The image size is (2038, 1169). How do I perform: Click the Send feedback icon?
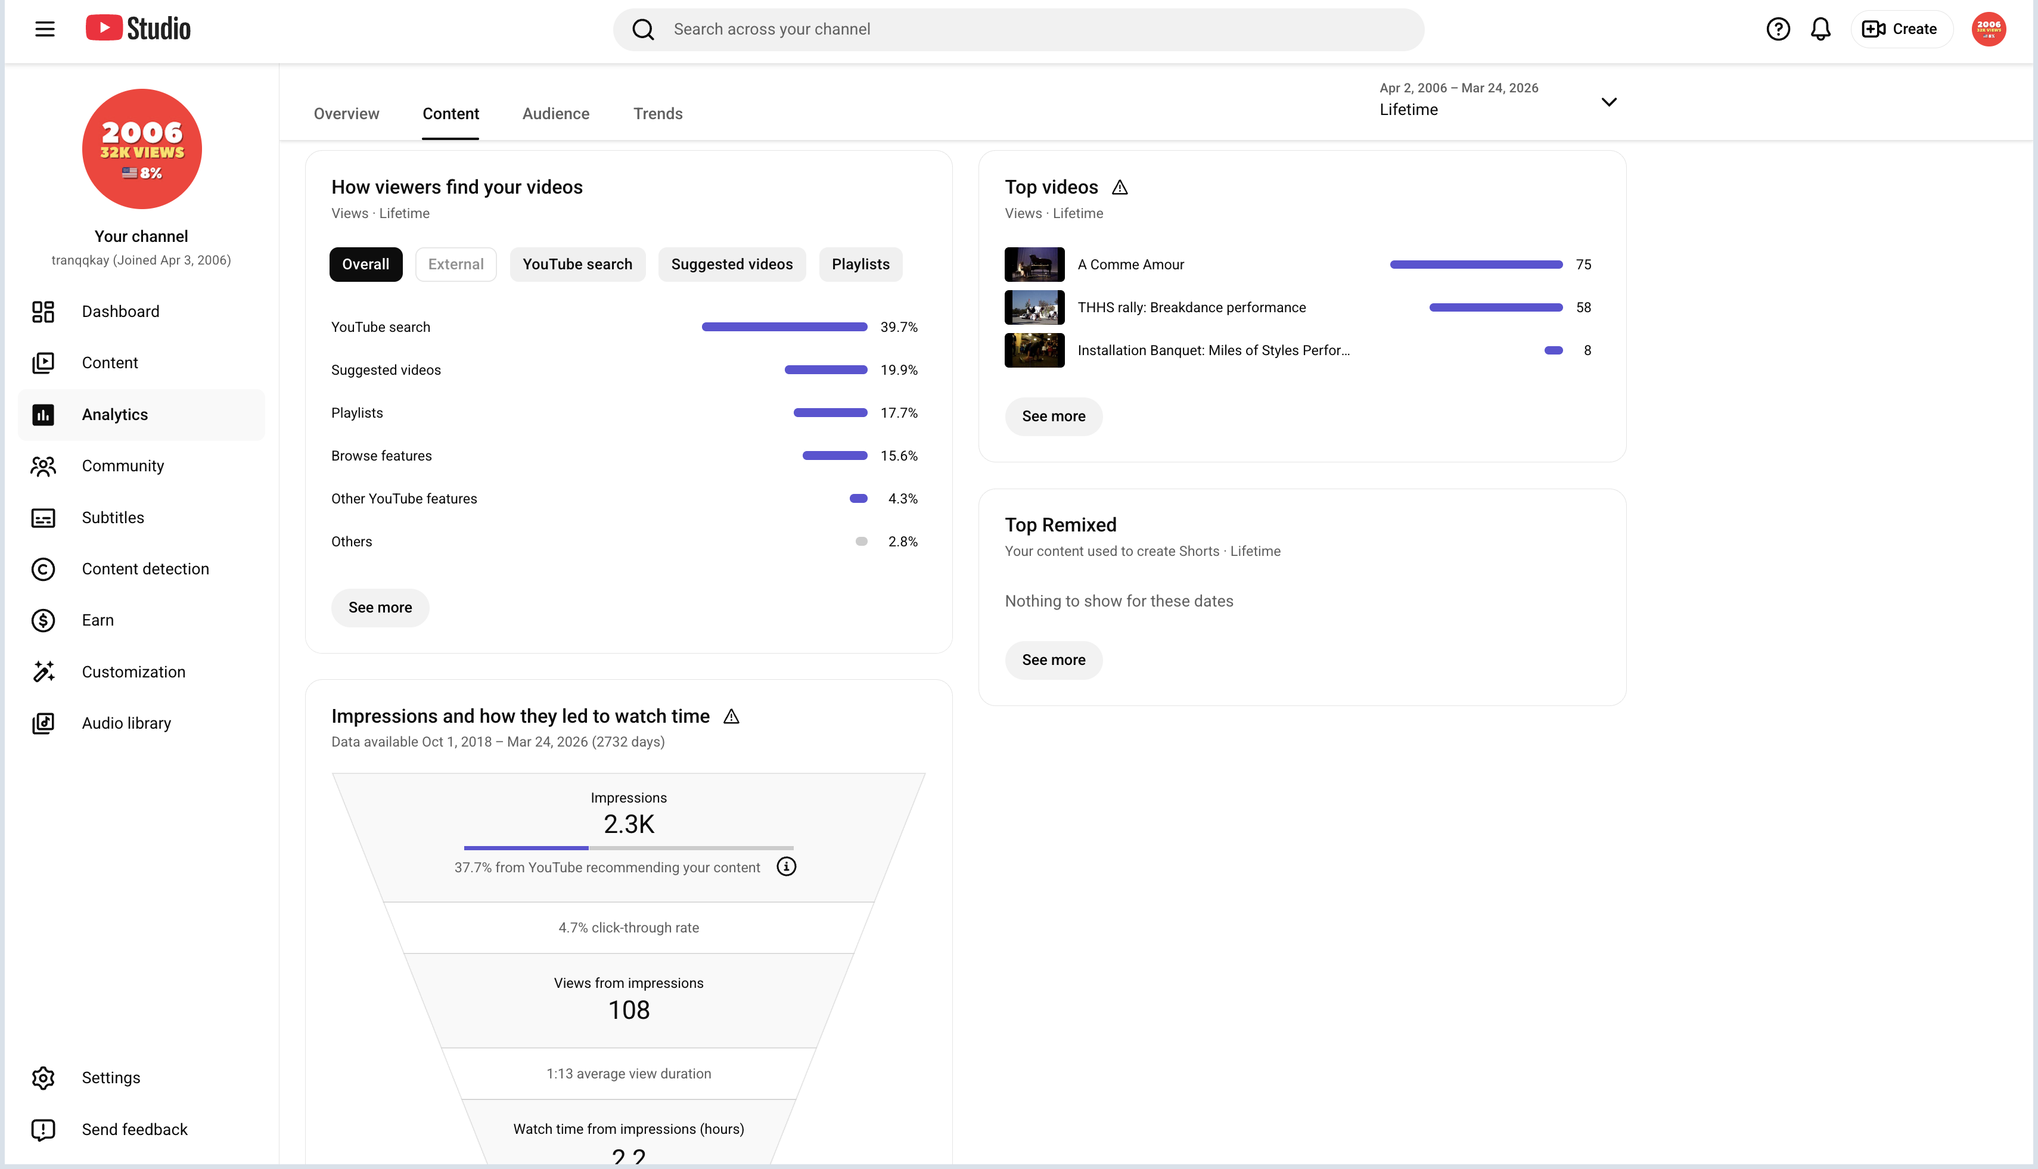pyautogui.click(x=44, y=1130)
